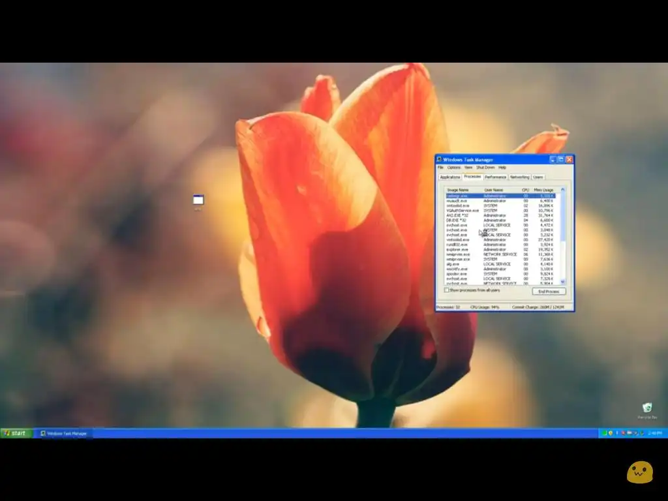Click the Processes count in the status bar
The height and width of the screenshot is (501, 668).
point(448,307)
